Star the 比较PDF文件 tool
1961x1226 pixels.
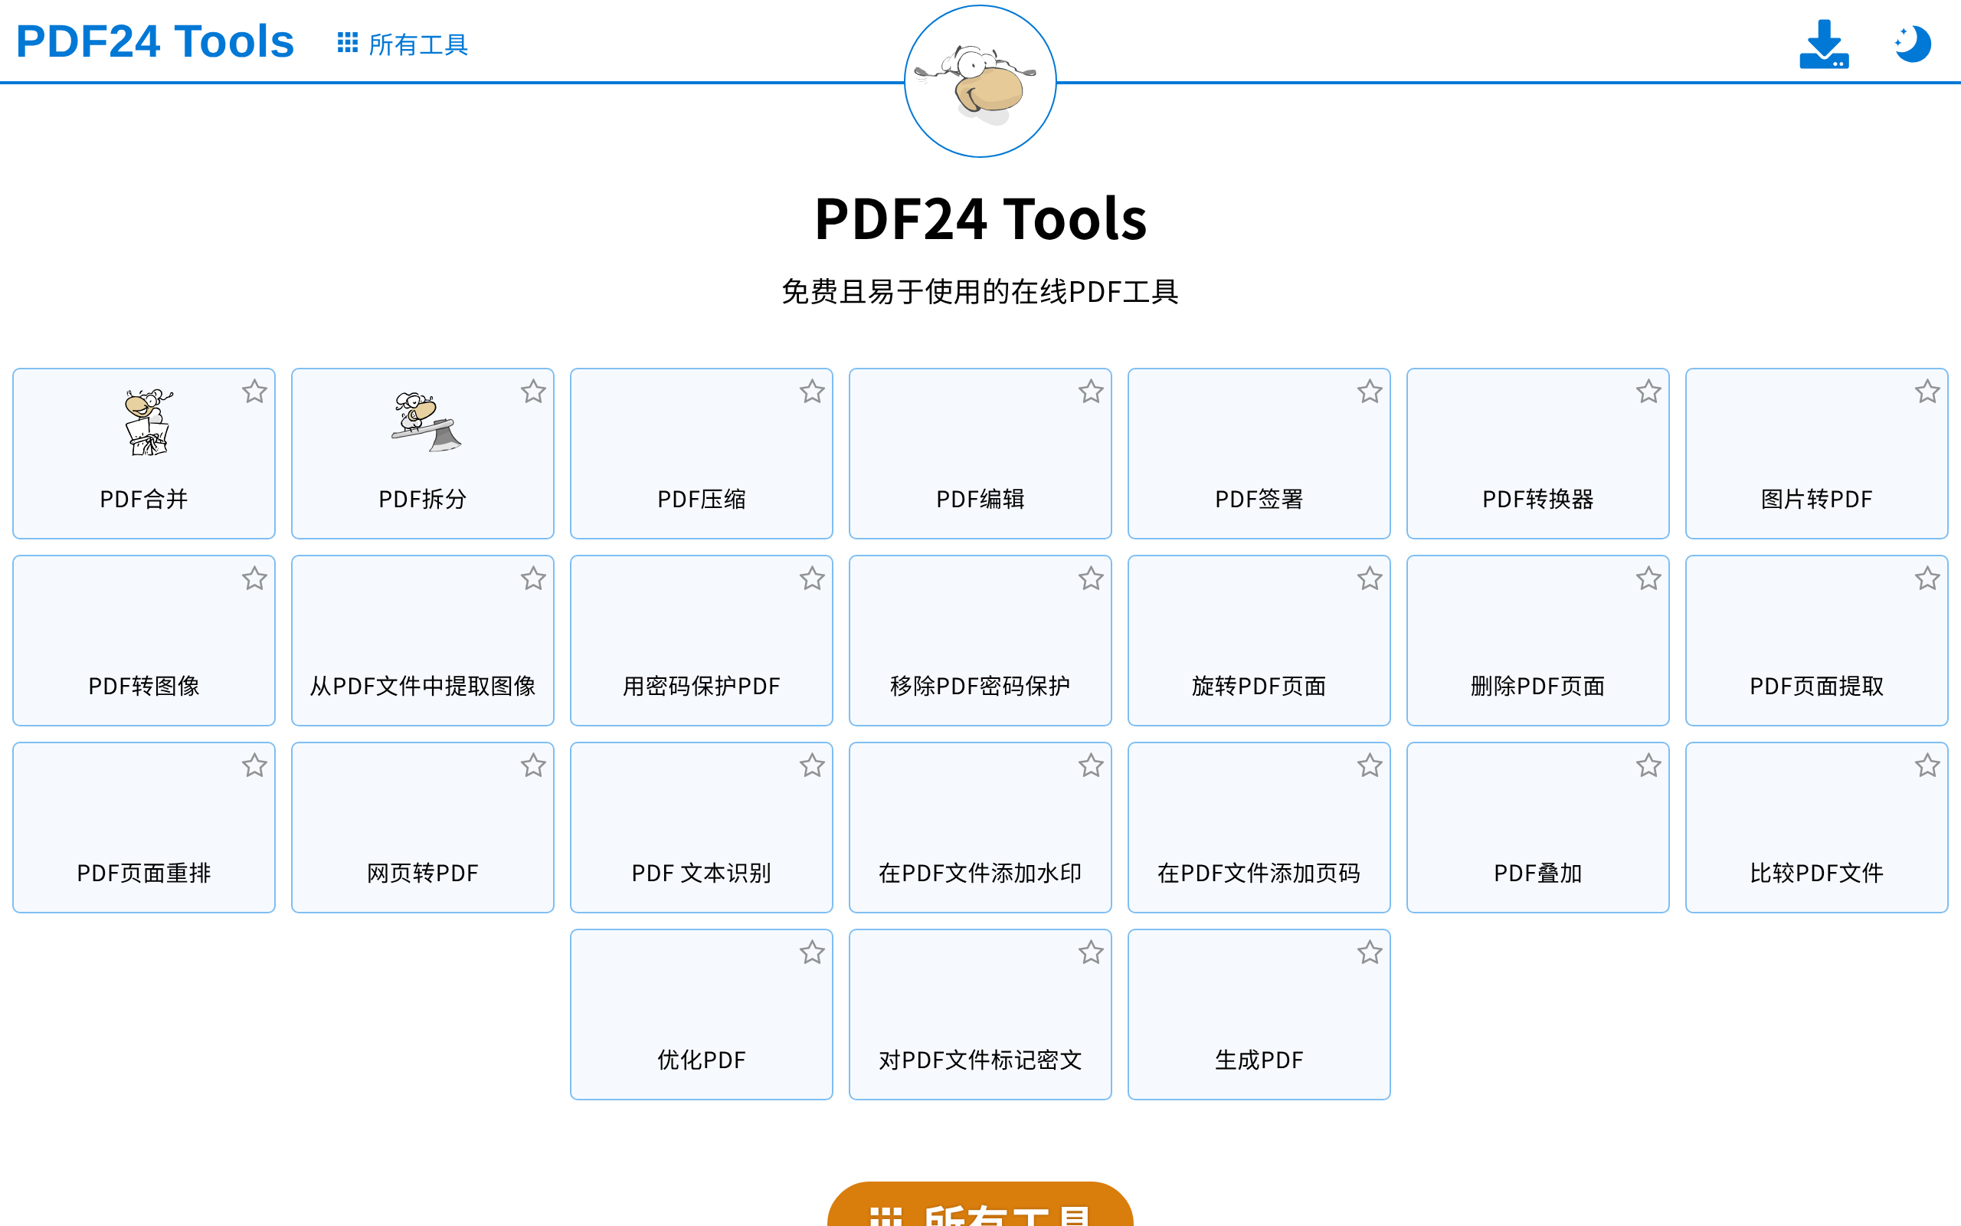[x=1927, y=765]
